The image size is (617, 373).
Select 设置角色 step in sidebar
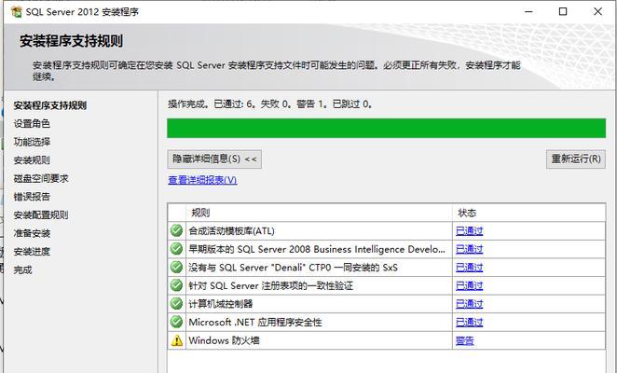[x=32, y=124]
